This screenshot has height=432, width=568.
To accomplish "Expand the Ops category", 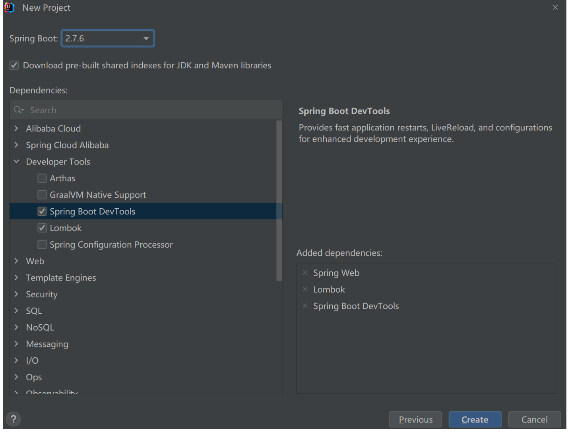I will point(16,377).
